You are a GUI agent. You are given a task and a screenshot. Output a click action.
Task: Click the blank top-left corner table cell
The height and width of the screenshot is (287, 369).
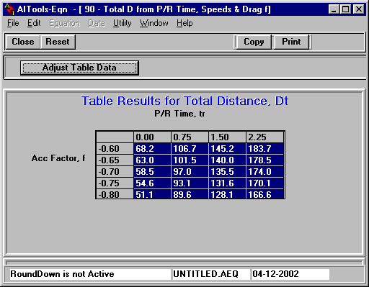point(115,137)
